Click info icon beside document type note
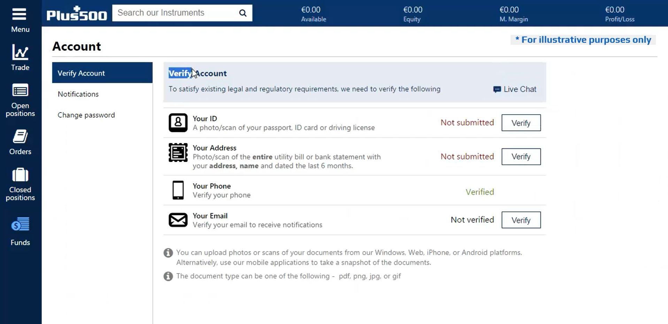Image resolution: width=668 pixels, height=324 pixels. 168,276
